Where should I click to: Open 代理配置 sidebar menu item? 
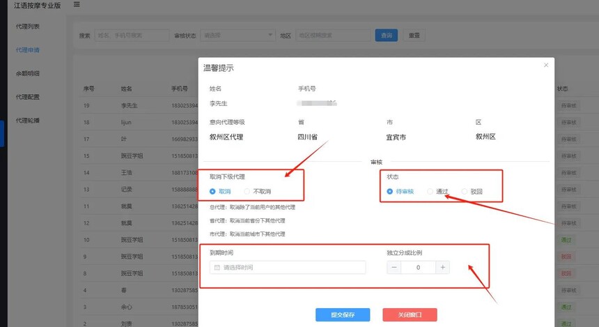[x=28, y=97]
